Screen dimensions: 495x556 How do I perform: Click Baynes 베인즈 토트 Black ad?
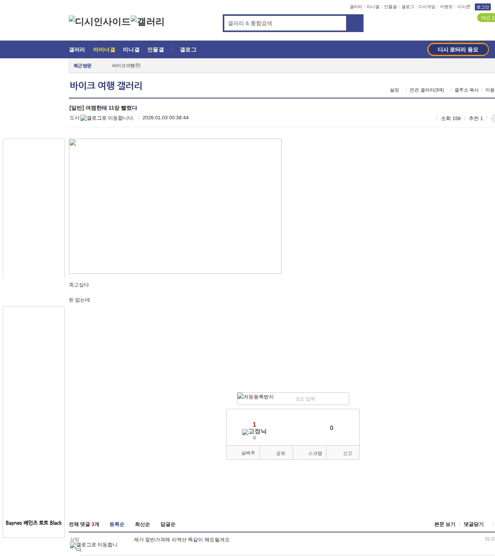[x=34, y=523]
